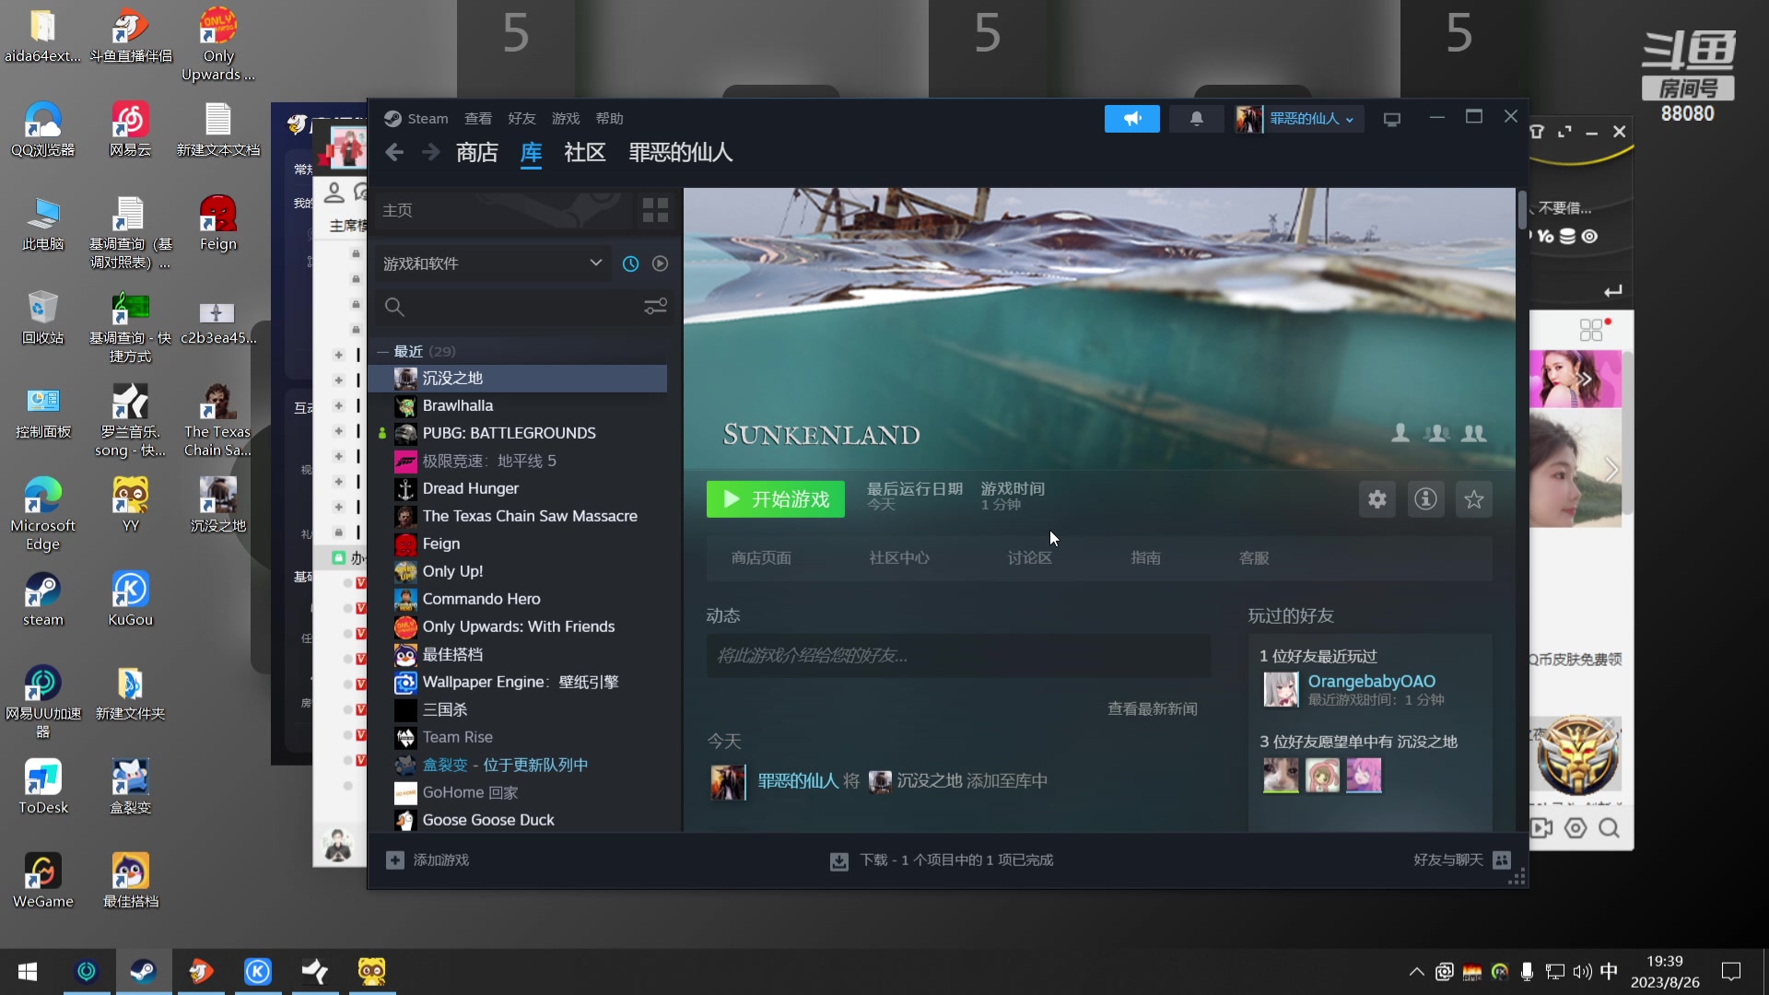Image resolution: width=1769 pixels, height=995 pixels.
Task: Select Commando Hero in the library
Action: (x=517, y=600)
